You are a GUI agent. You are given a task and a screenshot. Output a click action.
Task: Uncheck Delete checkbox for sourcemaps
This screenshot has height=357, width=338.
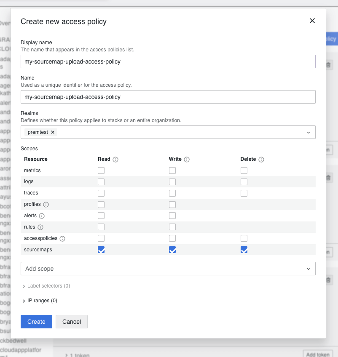[244, 250]
